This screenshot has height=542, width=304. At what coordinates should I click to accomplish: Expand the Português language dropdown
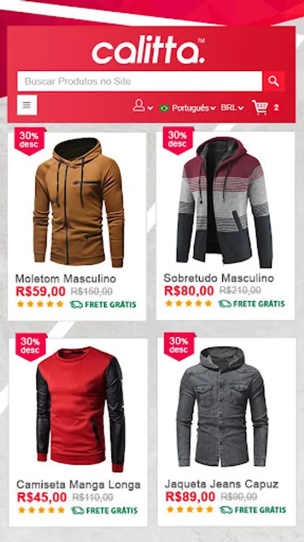[x=193, y=108]
